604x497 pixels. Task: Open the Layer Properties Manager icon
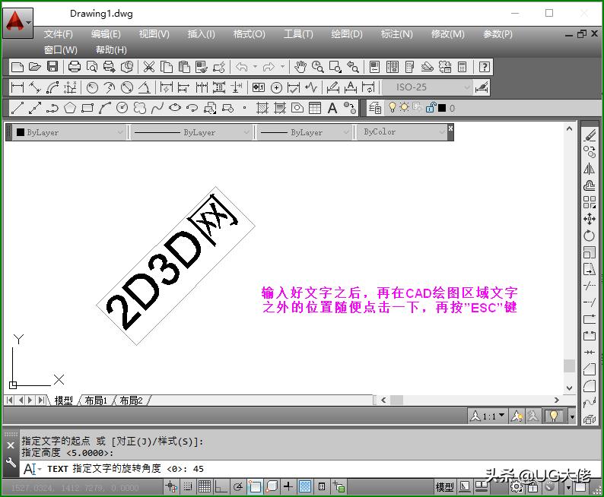[x=375, y=108]
